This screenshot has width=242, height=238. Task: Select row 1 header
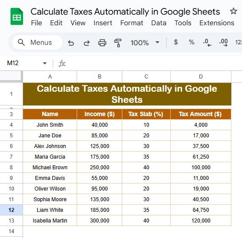[x=11, y=94]
